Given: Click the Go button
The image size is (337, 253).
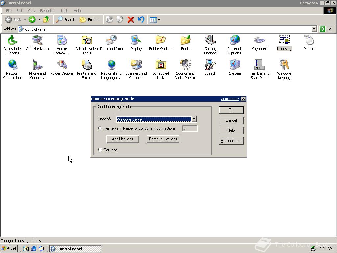Looking at the screenshot, I should 326,29.
